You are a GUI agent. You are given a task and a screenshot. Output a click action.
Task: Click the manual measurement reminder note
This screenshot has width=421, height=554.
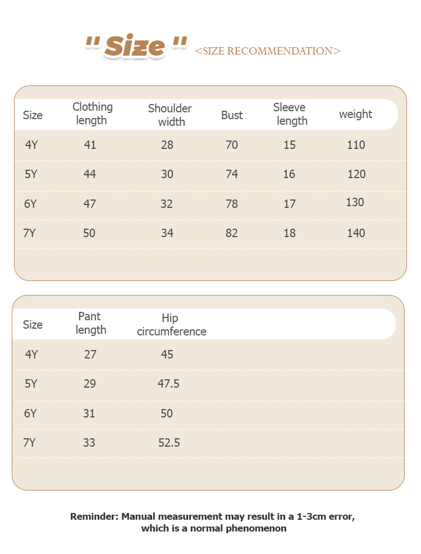[x=213, y=522]
